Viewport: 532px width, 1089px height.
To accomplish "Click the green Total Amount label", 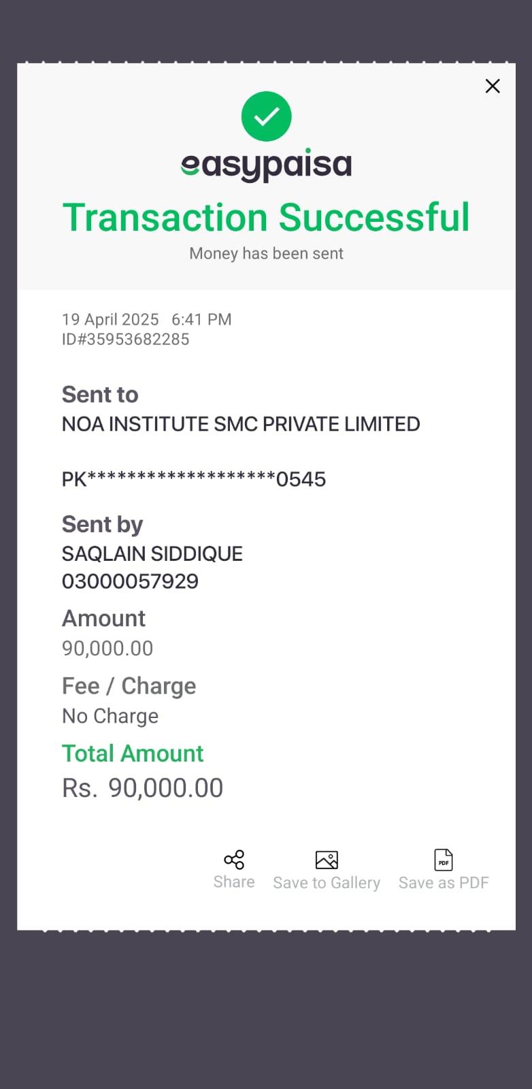I will point(133,753).
